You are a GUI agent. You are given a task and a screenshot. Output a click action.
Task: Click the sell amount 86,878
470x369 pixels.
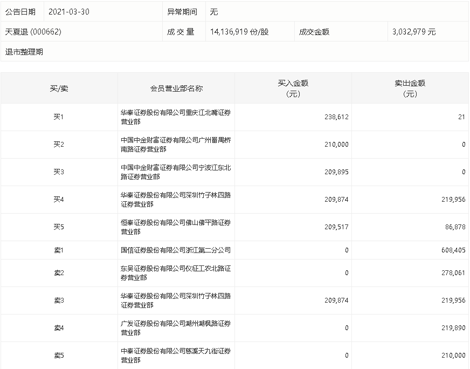point(455,227)
